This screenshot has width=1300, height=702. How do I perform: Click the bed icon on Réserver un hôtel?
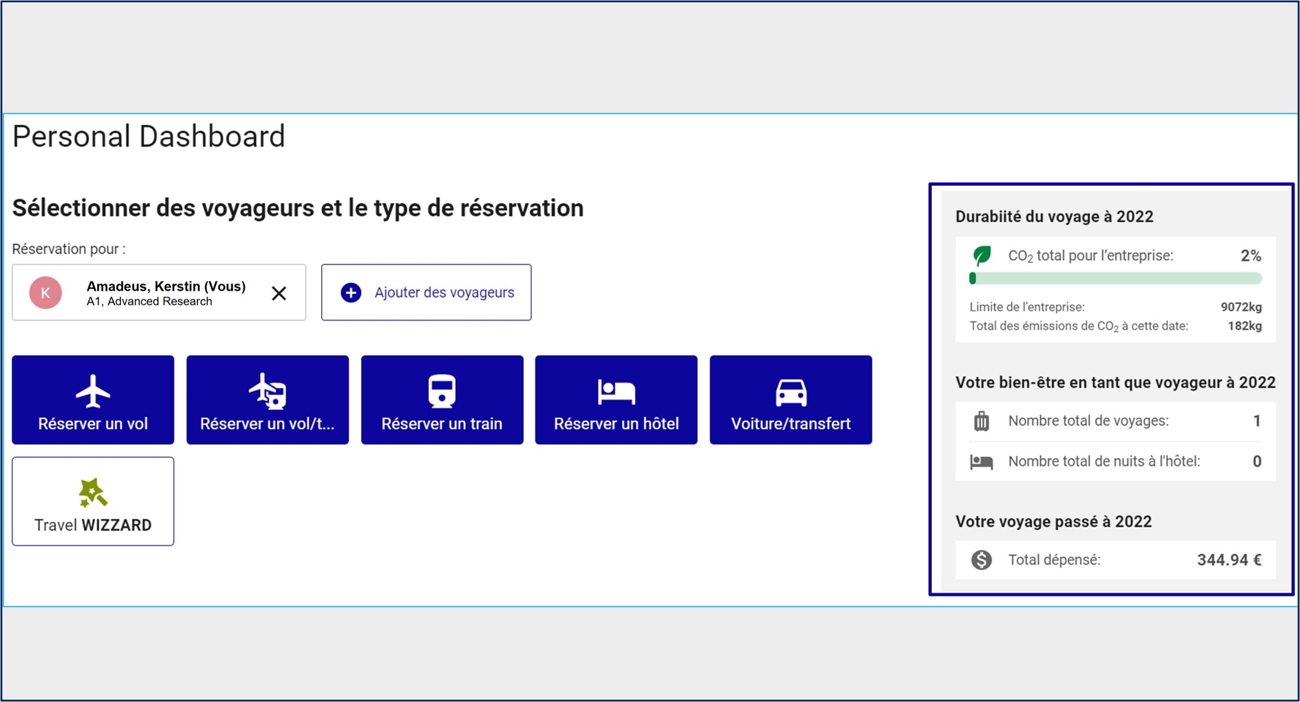616,392
